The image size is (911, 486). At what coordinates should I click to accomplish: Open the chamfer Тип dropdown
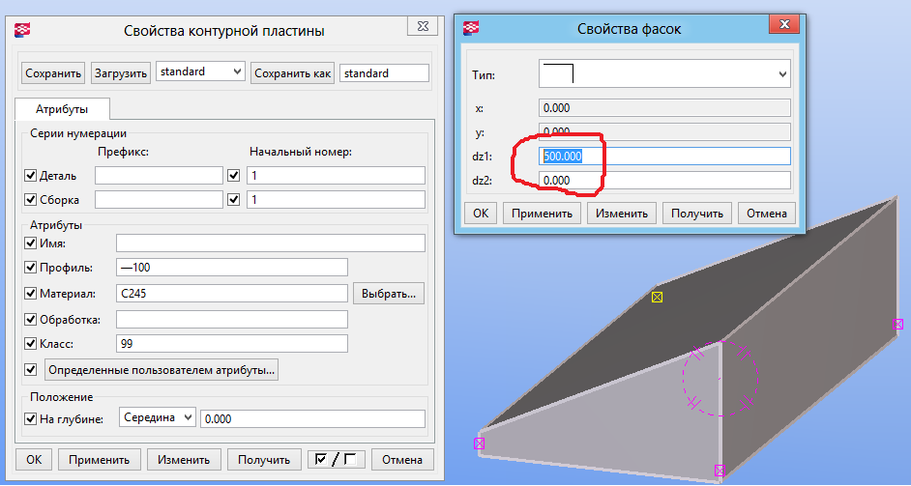click(664, 73)
